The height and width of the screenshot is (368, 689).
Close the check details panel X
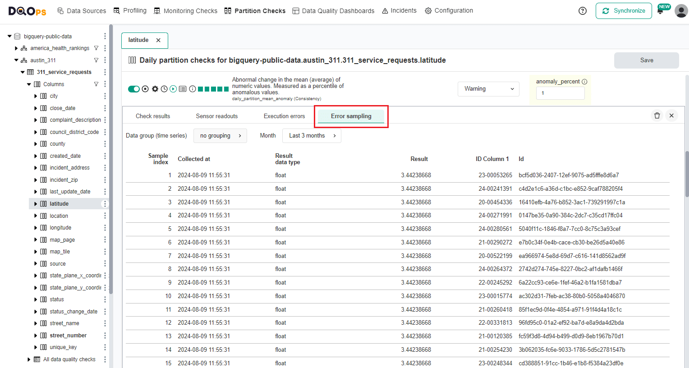(x=671, y=115)
